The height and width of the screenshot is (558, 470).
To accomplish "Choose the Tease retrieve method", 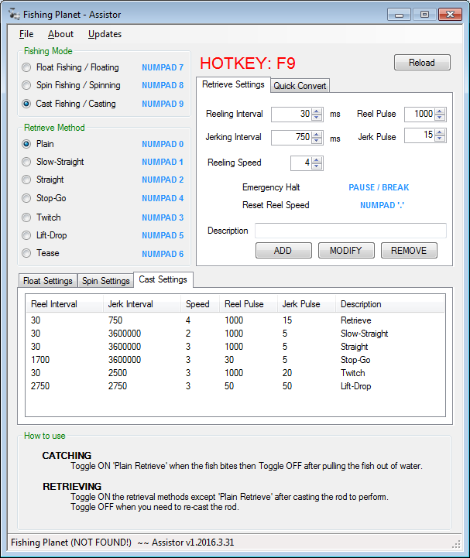I will pyautogui.click(x=40, y=253).
